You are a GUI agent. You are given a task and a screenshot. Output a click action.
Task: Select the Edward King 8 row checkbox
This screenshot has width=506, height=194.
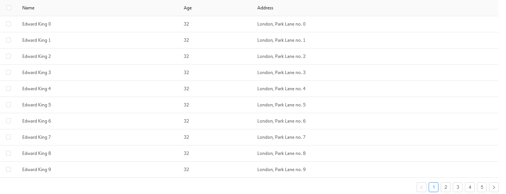9,153
